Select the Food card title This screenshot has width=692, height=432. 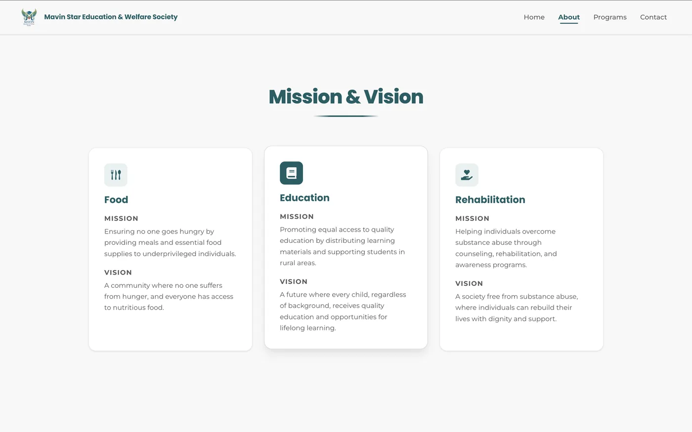coord(116,199)
